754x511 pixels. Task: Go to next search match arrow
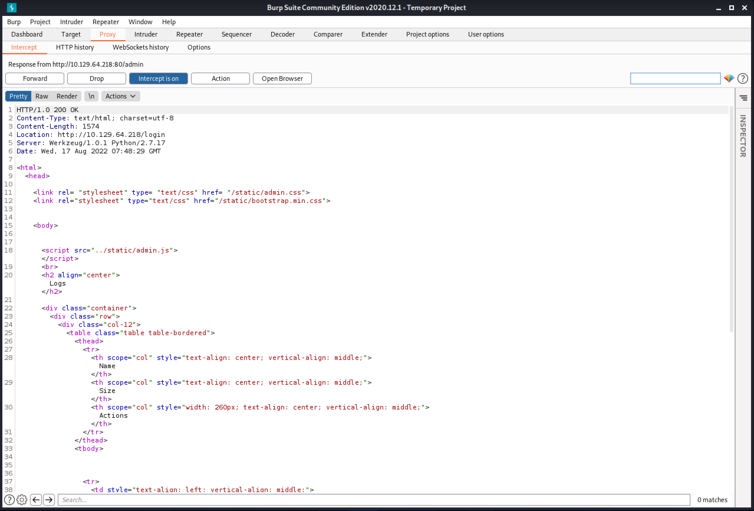(x=49, y=499)
